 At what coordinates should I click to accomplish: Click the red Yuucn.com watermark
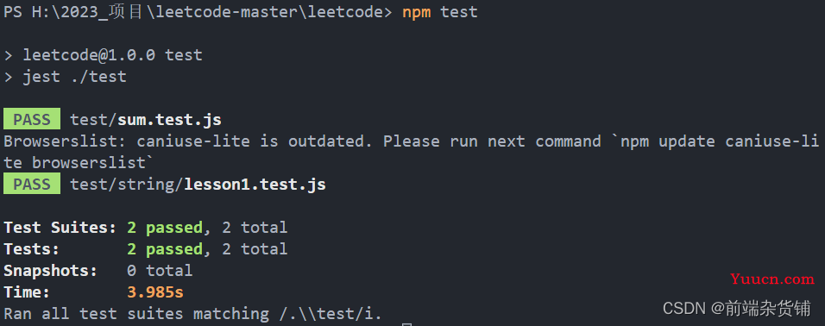coord(771,279)
